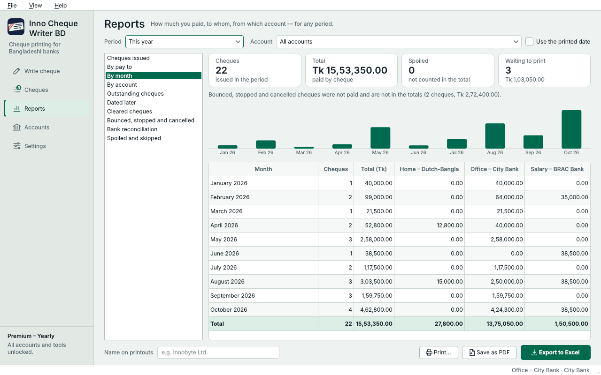Click the Name on printouts input field
The image size is (601, 375).
pos(218,352)
